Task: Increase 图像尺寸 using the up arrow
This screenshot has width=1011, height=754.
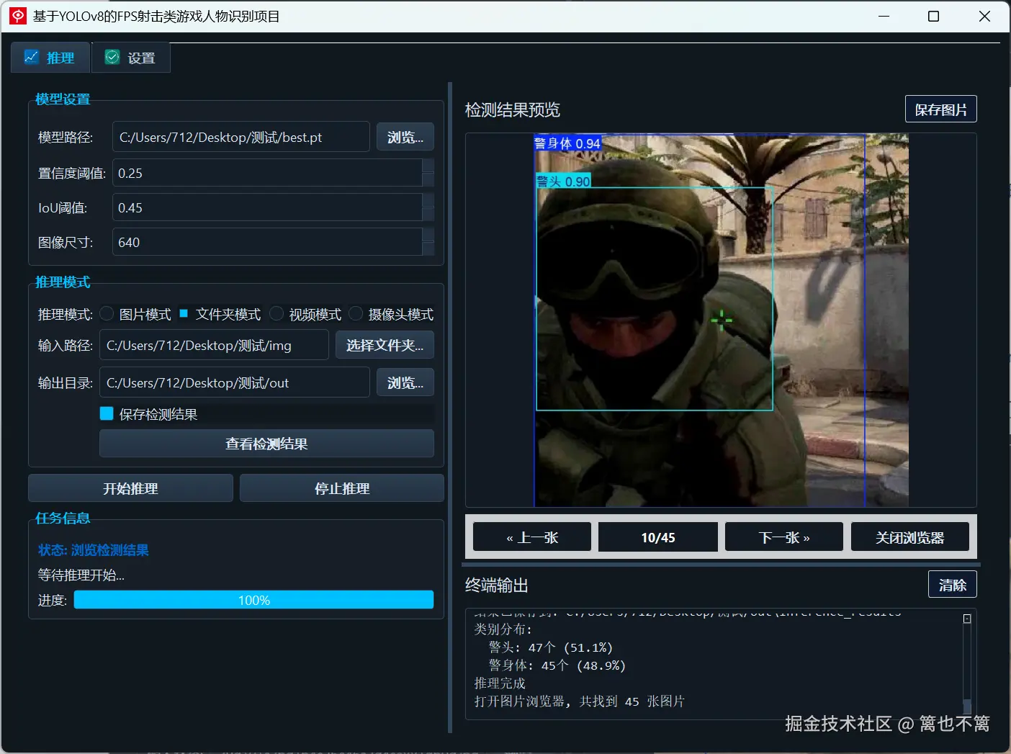Action: pyautogui.click(x=428, y=235)
